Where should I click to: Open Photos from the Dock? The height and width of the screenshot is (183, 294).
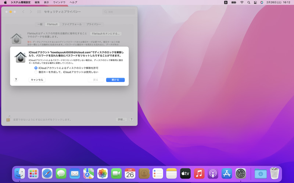click(x=103, y=173)
